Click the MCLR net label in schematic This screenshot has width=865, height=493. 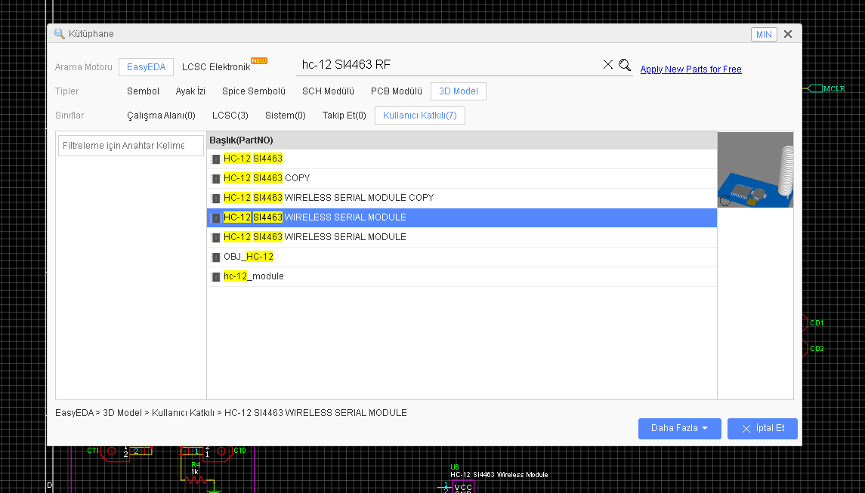(826, 89)
